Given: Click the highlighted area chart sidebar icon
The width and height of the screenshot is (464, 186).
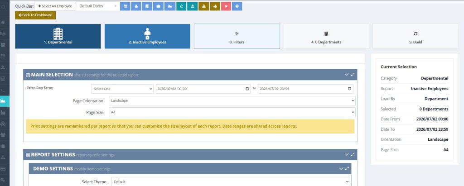Looking at the screenshot, I should tap(3, 101).
